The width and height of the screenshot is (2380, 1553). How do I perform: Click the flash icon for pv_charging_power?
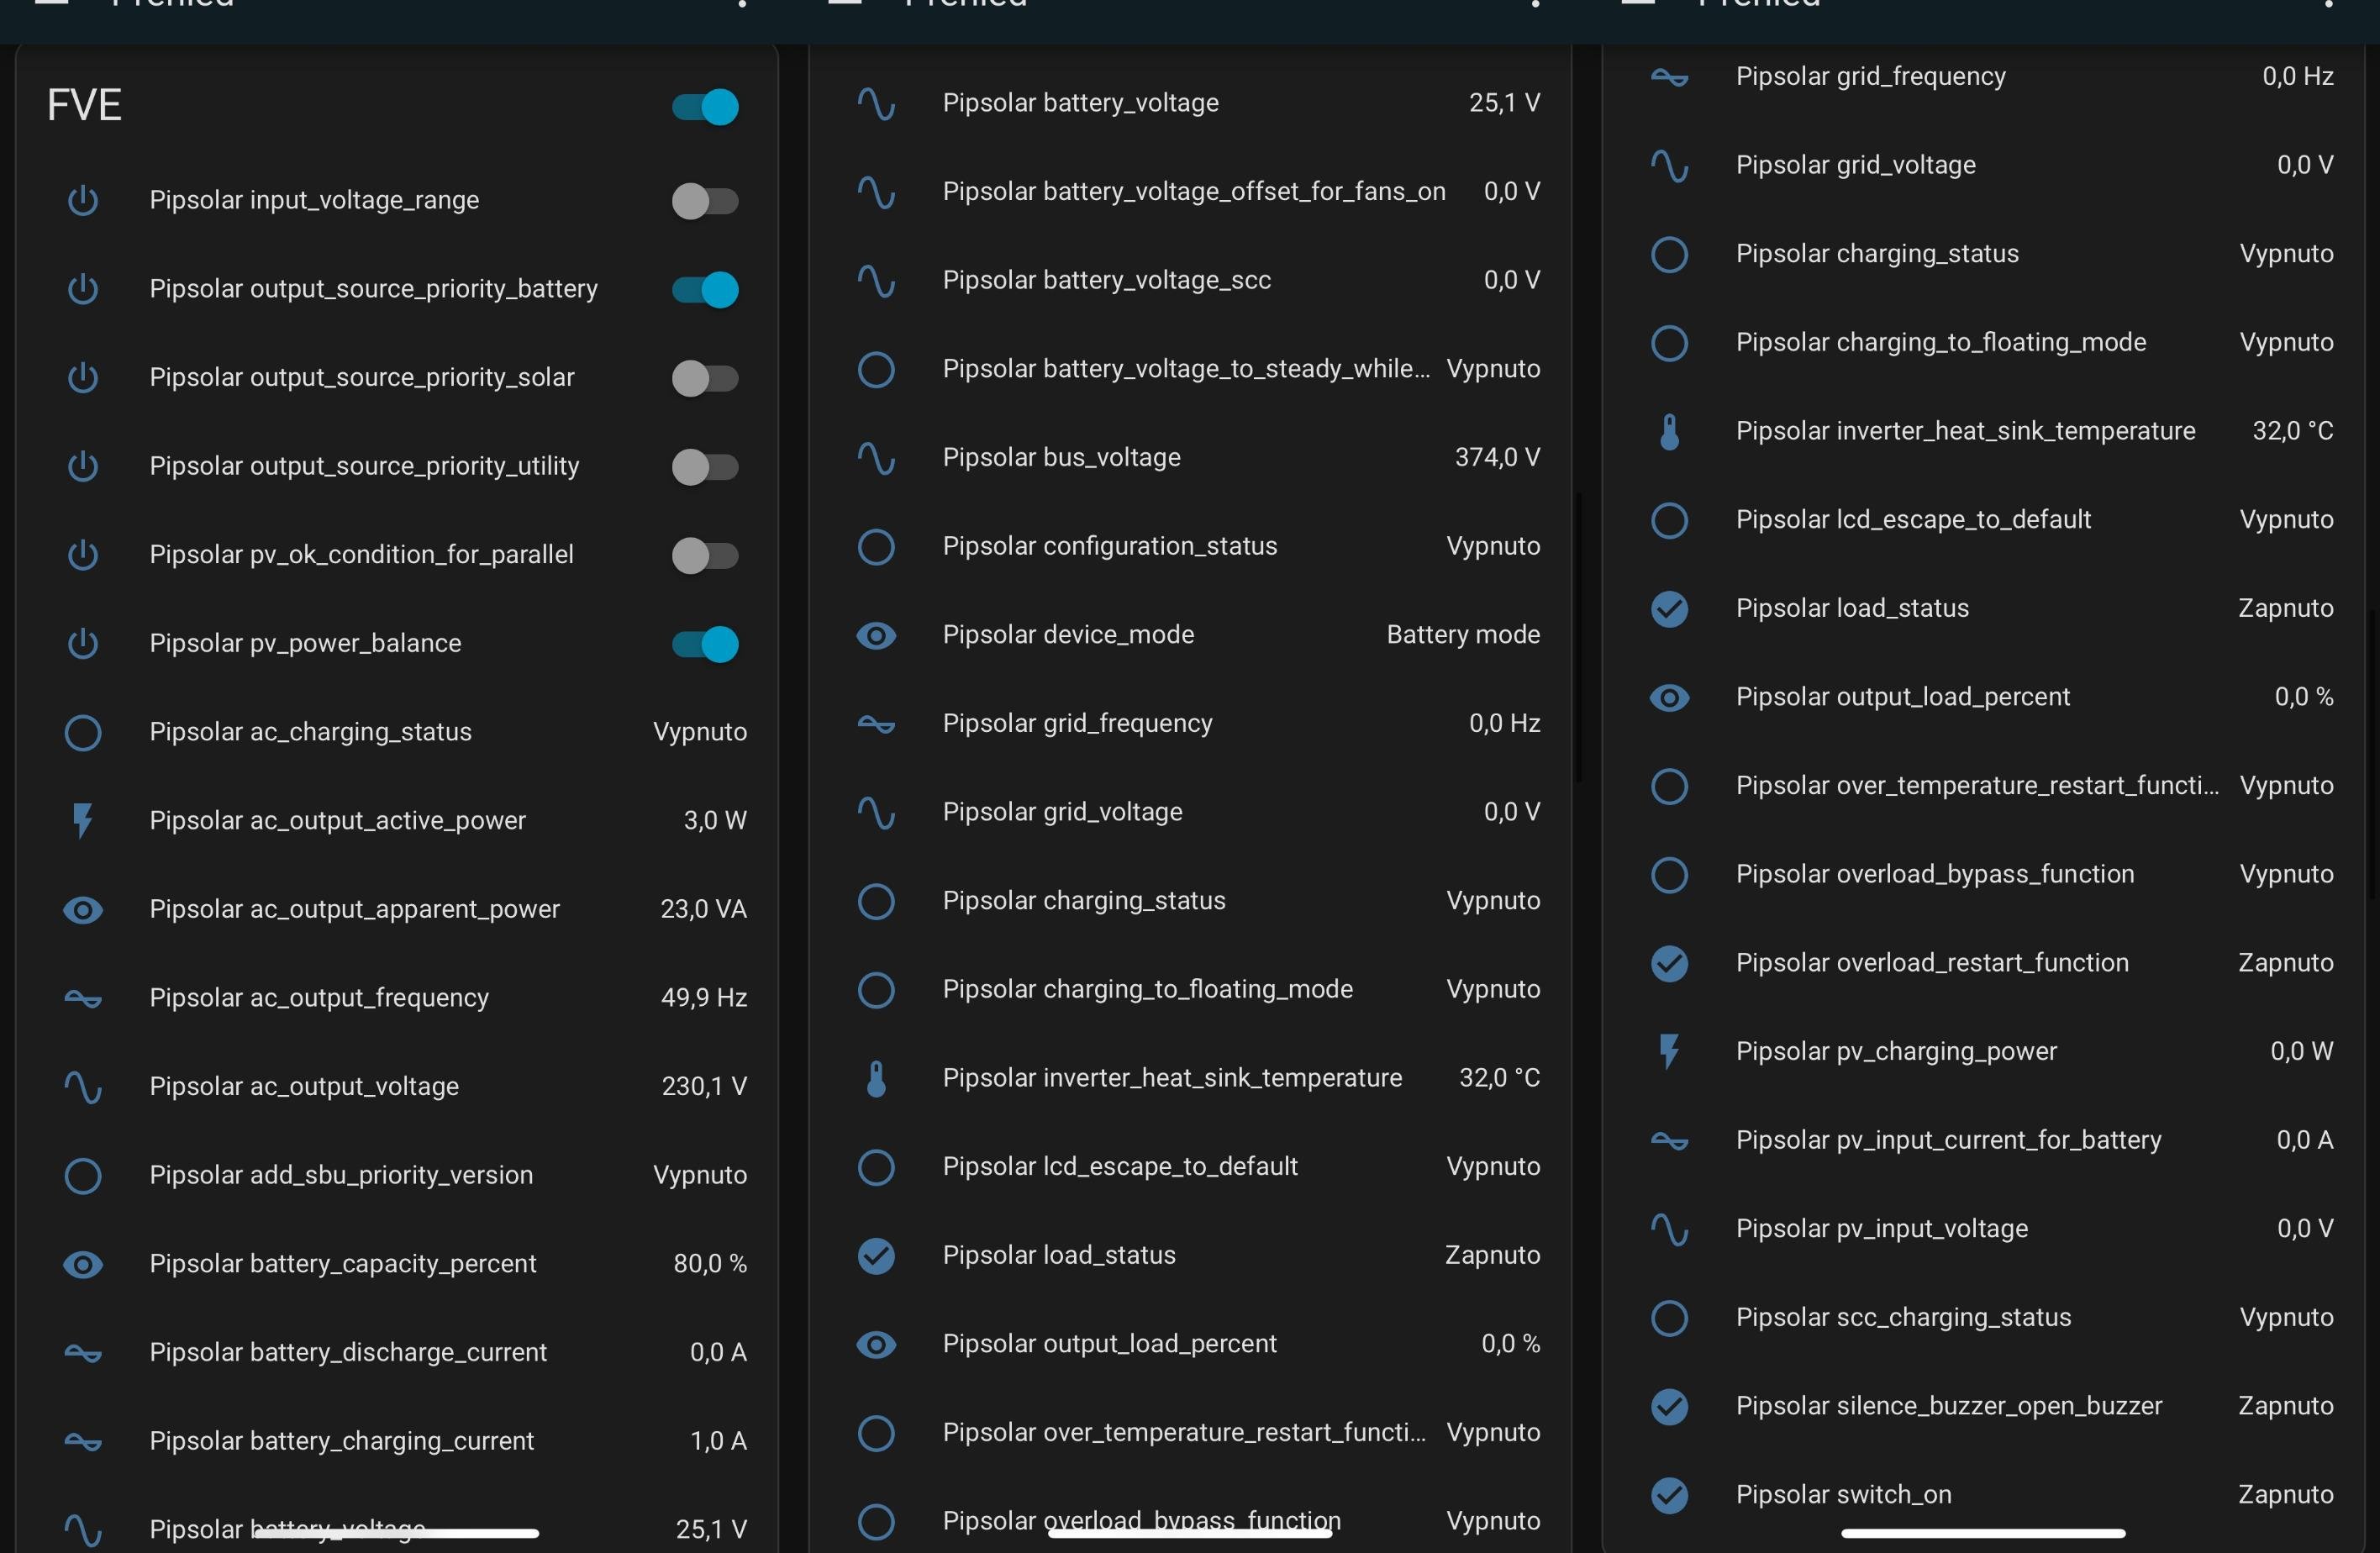(1669, 1052)
